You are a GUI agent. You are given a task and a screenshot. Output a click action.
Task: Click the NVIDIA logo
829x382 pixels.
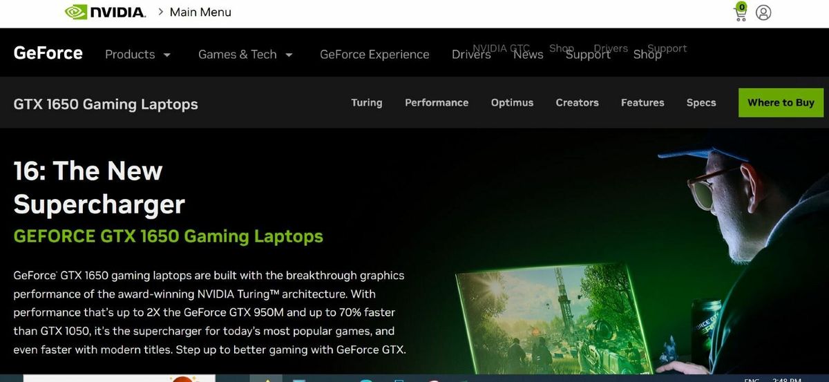point(105,12)
